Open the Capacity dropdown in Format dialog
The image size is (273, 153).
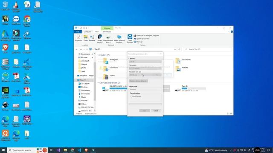[145, 61]
